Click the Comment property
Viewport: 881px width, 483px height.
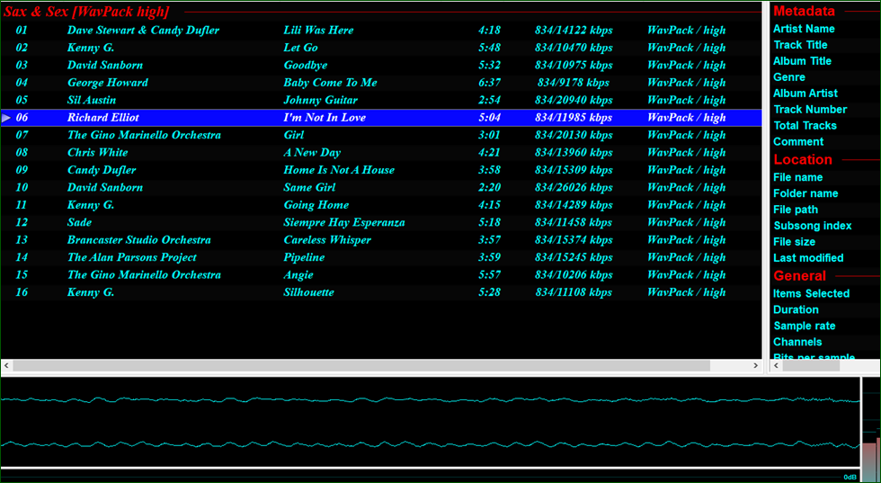[798, 142]
